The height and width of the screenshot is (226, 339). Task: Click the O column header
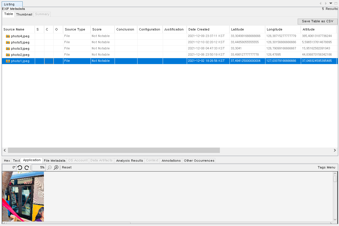point(58,30)
